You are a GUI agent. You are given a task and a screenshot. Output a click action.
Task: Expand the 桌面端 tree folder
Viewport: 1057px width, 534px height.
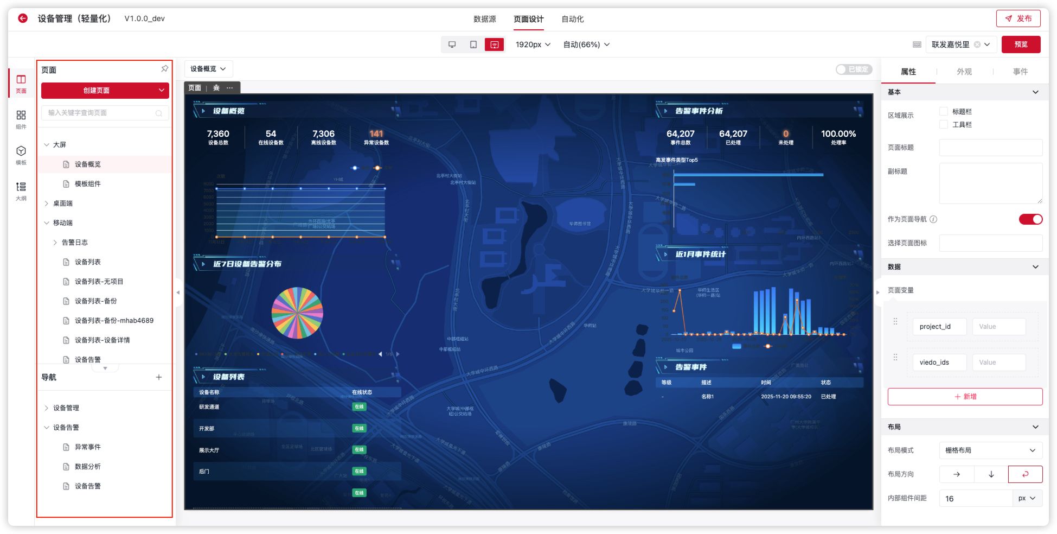point(47,204)
